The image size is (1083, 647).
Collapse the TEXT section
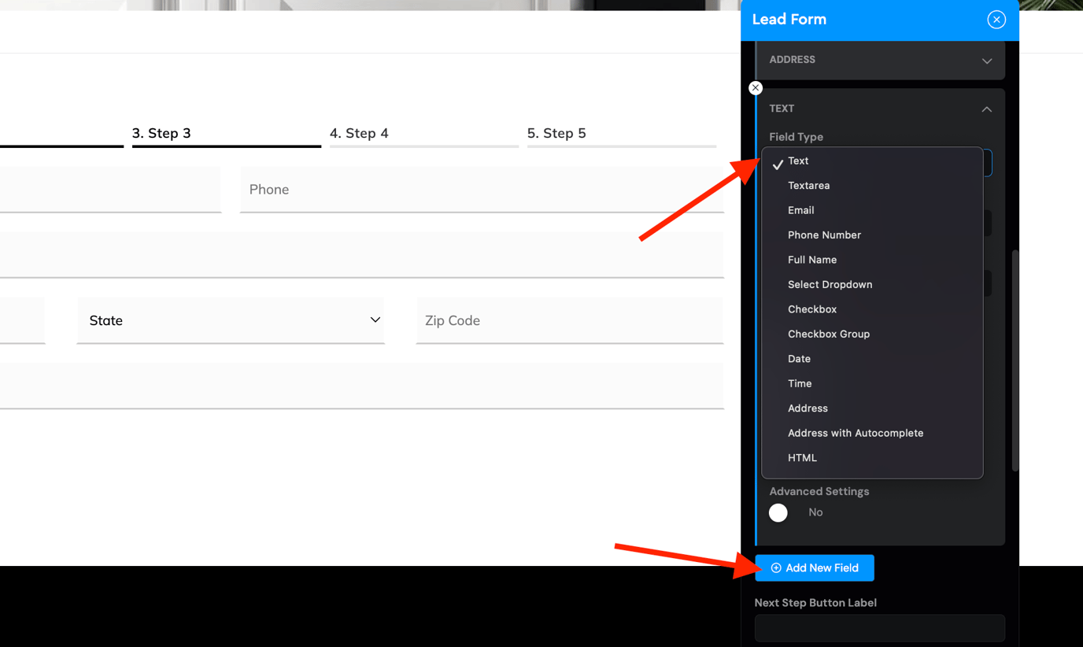(x=986, y=109)
